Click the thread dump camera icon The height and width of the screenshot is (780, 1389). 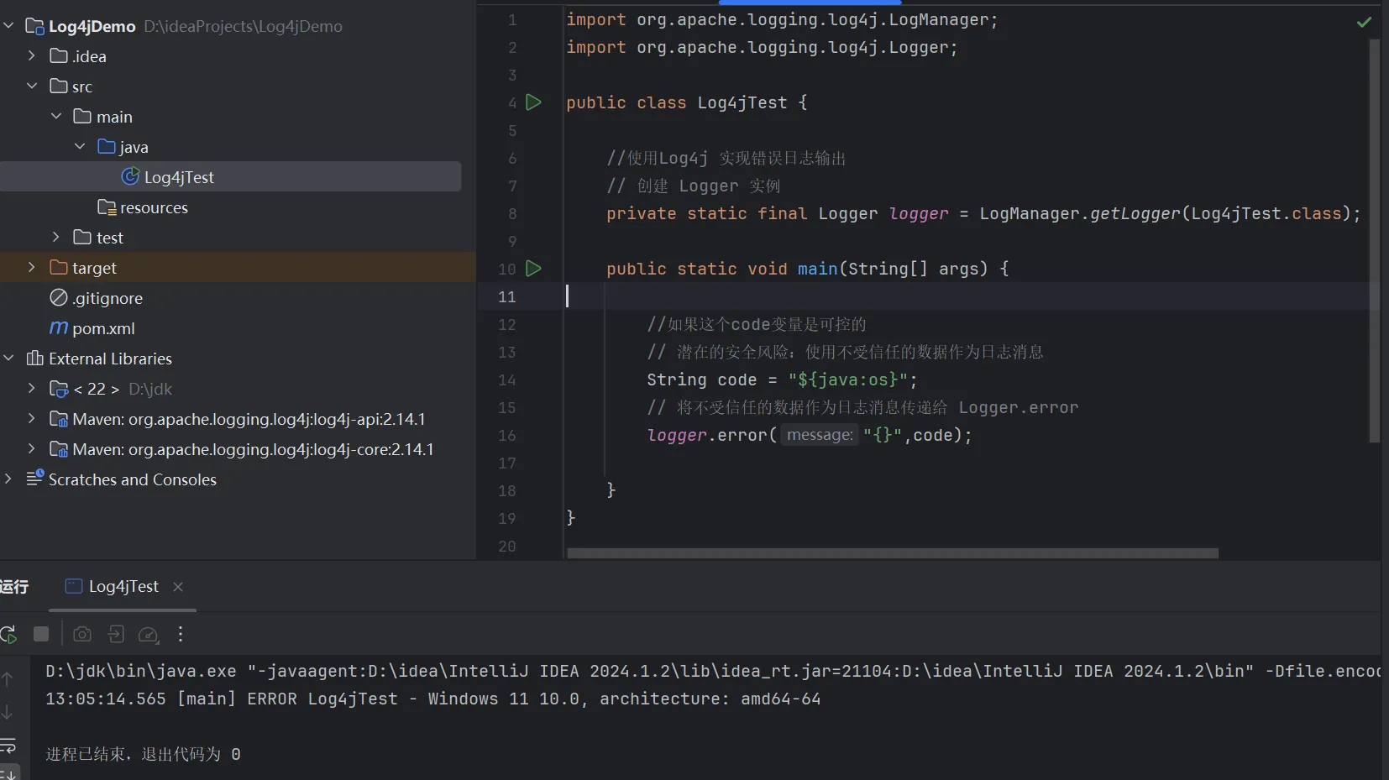[82, 635]
